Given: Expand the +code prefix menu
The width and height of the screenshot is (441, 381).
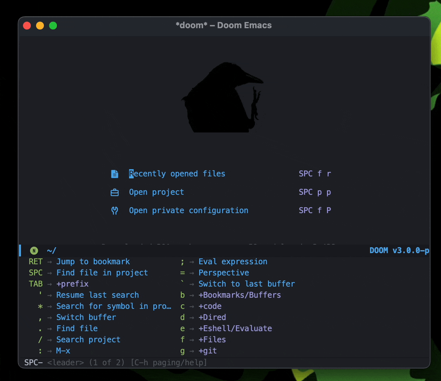Looking at the screenshot, I should 210,306.
